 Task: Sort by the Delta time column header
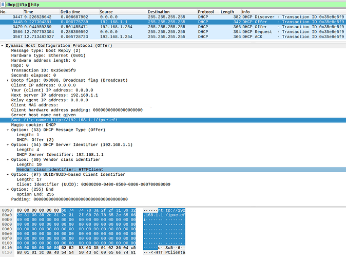(x=80, y=12)
